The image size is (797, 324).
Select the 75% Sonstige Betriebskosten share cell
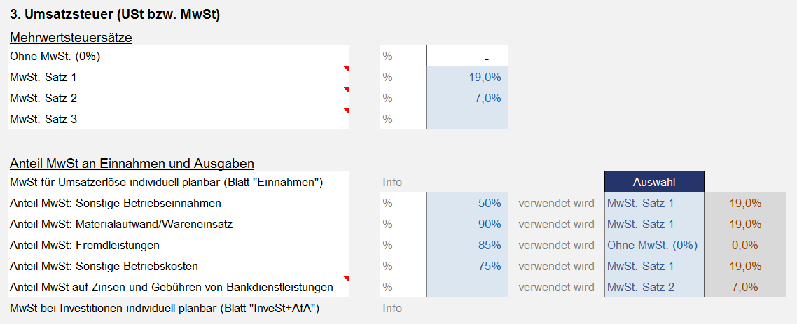466,266
